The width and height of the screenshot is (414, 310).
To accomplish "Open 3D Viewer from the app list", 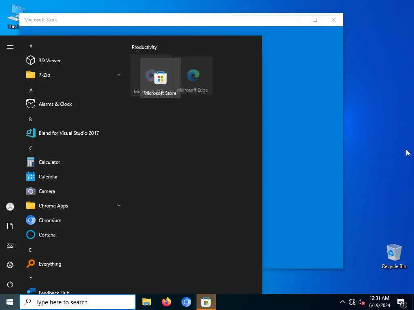I will (x=74, y=61).
